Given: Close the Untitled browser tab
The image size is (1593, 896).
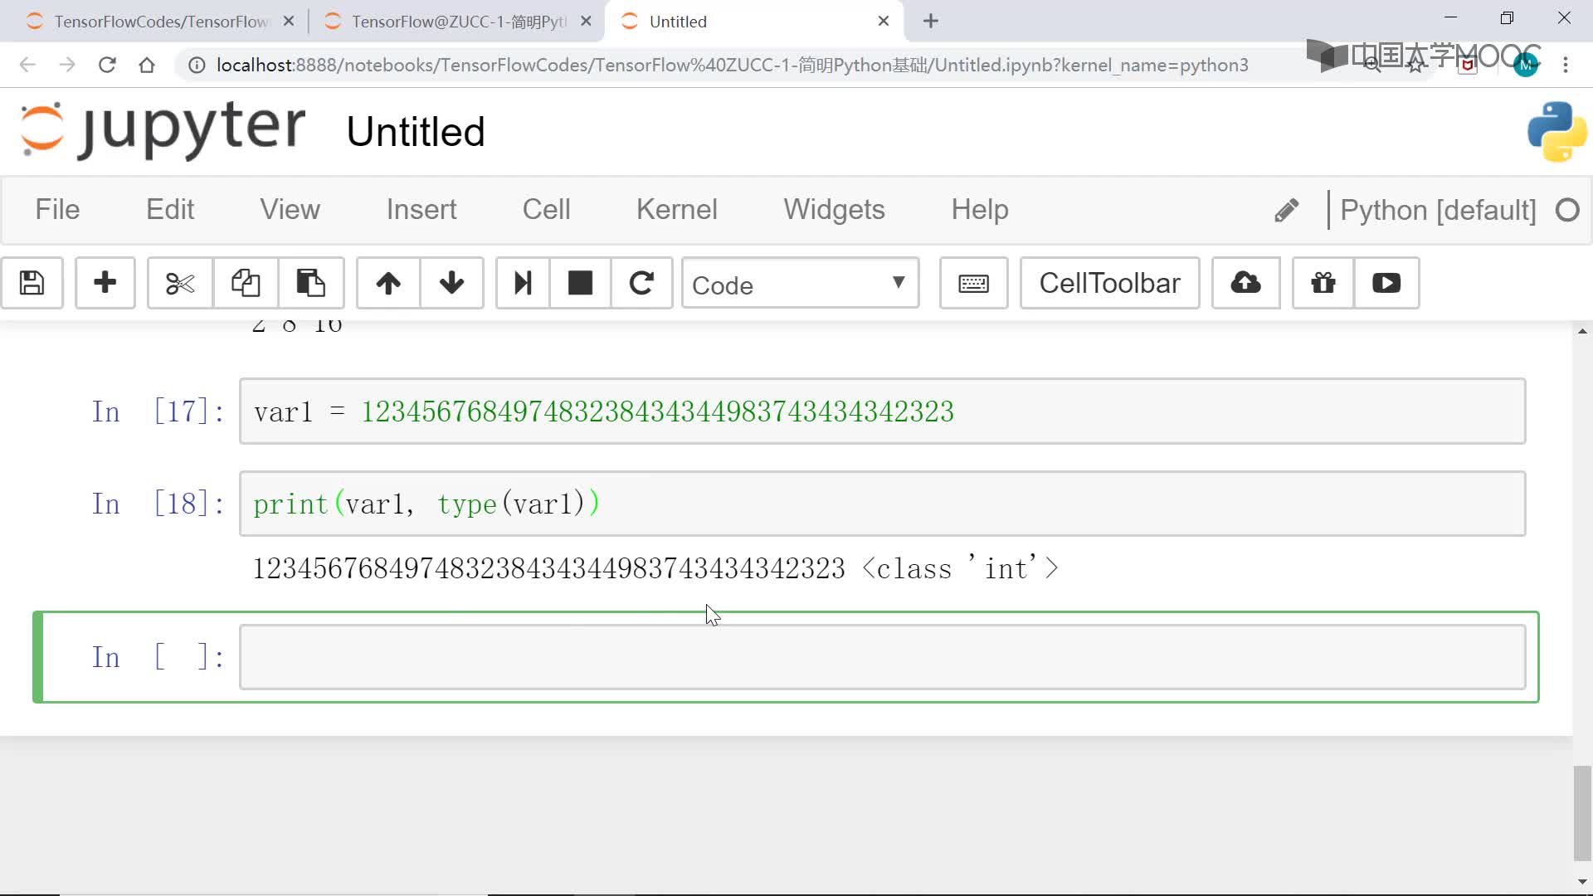Looking at the screenshot, I should pyautogui.click(x=884, y=22).
